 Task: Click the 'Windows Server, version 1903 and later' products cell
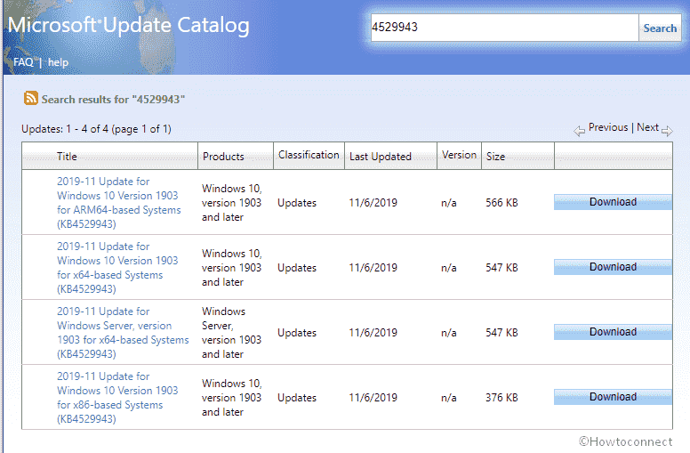coord(231,333)
